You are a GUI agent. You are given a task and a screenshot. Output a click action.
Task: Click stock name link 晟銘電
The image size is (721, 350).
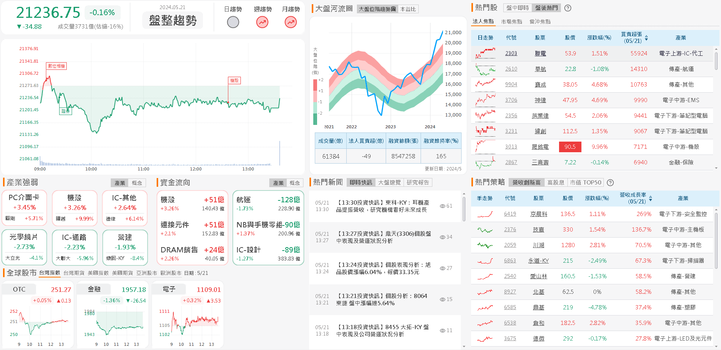coord(540,147)
